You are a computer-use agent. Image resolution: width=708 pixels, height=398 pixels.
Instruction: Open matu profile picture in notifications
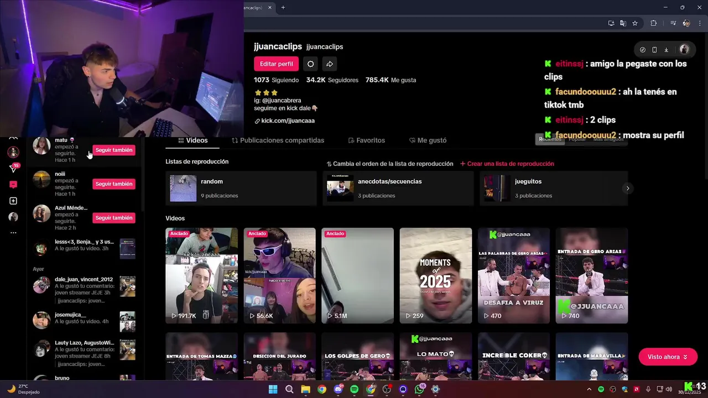[41, 146]
